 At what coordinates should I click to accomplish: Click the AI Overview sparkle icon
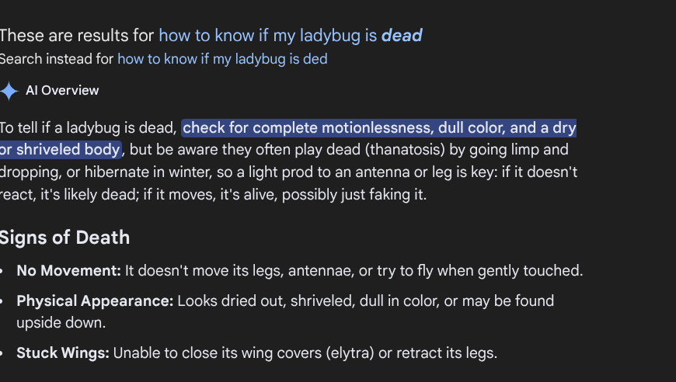point(9,91)
